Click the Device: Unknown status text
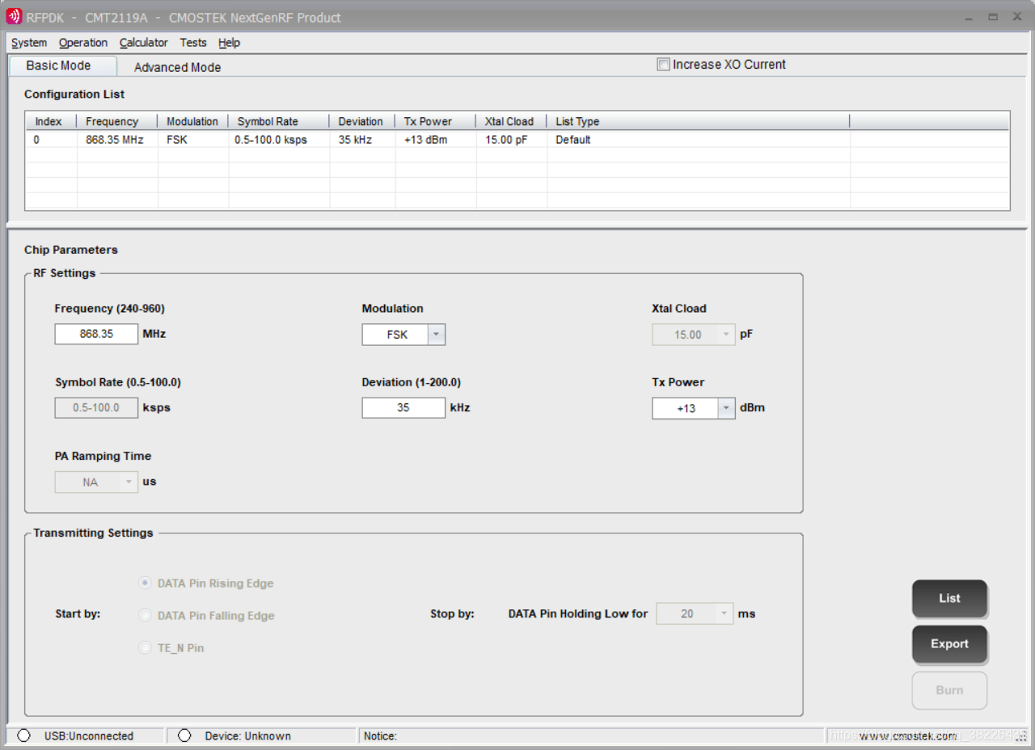Image resolution: width=1035 pixels, height=750 pixels. coord(247,736)
